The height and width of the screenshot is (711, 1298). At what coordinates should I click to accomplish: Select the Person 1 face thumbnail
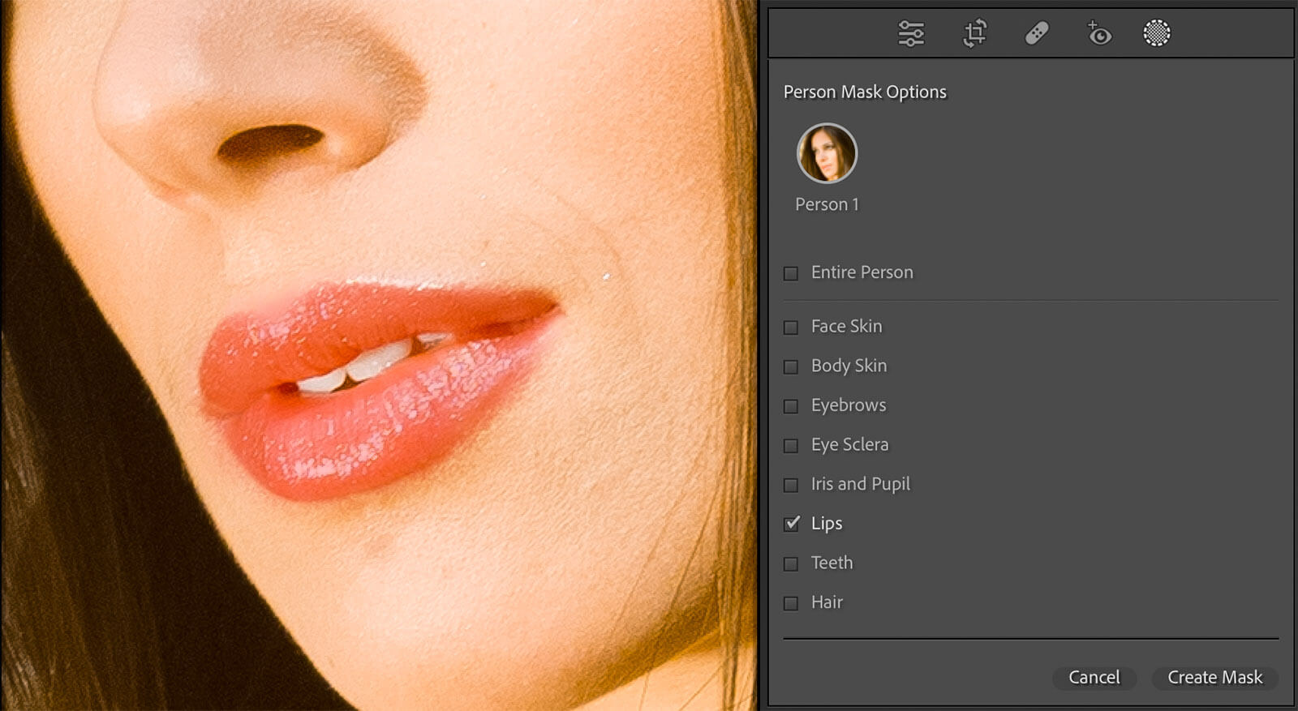click(827, 153)
